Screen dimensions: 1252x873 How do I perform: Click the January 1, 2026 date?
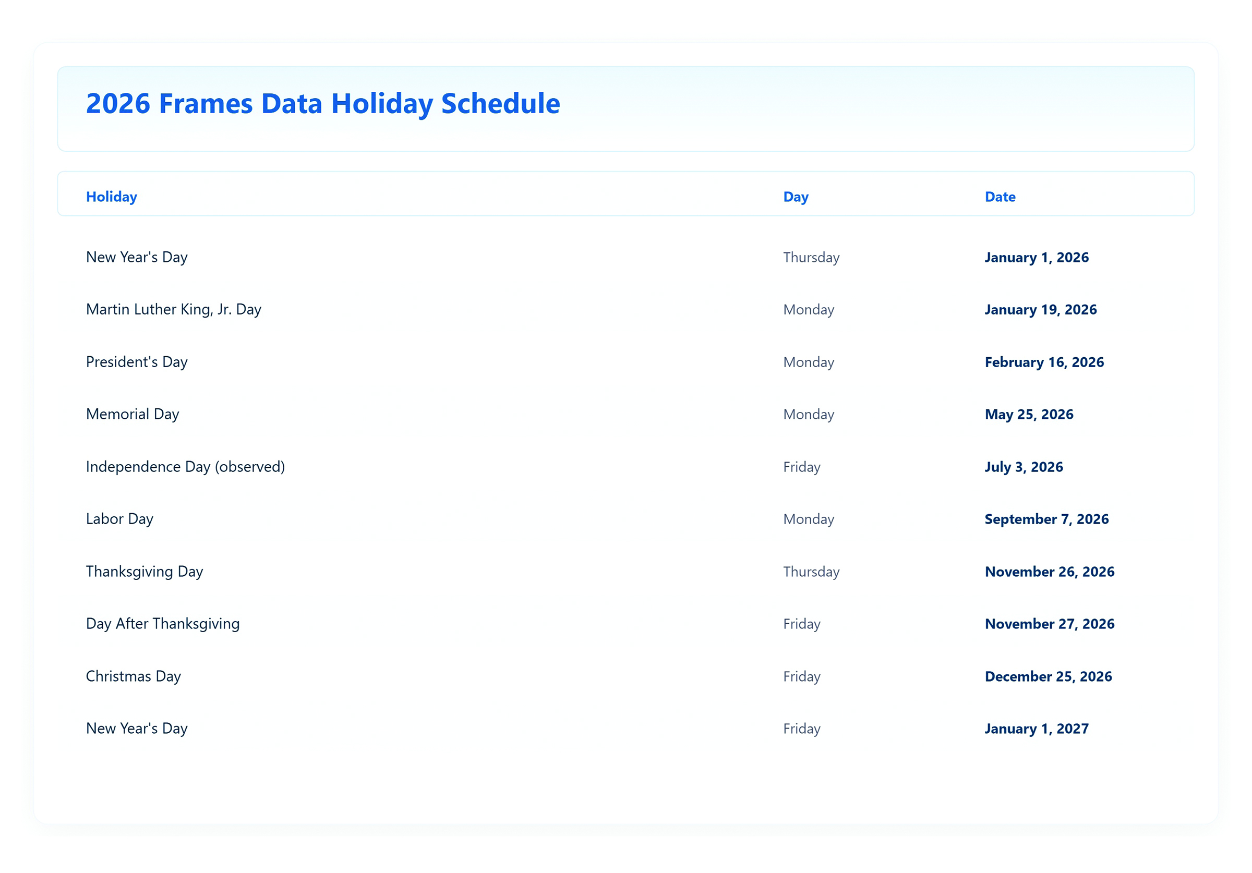pyautogui.click(x=1036, y=257)
